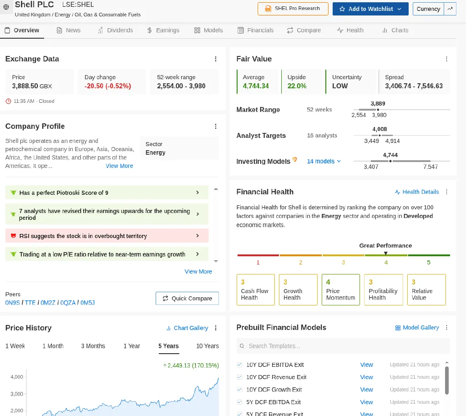Screen dimensions: 466x416
Task: Select the 1 Year price history range
Action: 132,346
